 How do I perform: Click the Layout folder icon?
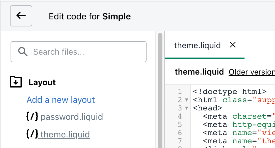tap(16, 82)
